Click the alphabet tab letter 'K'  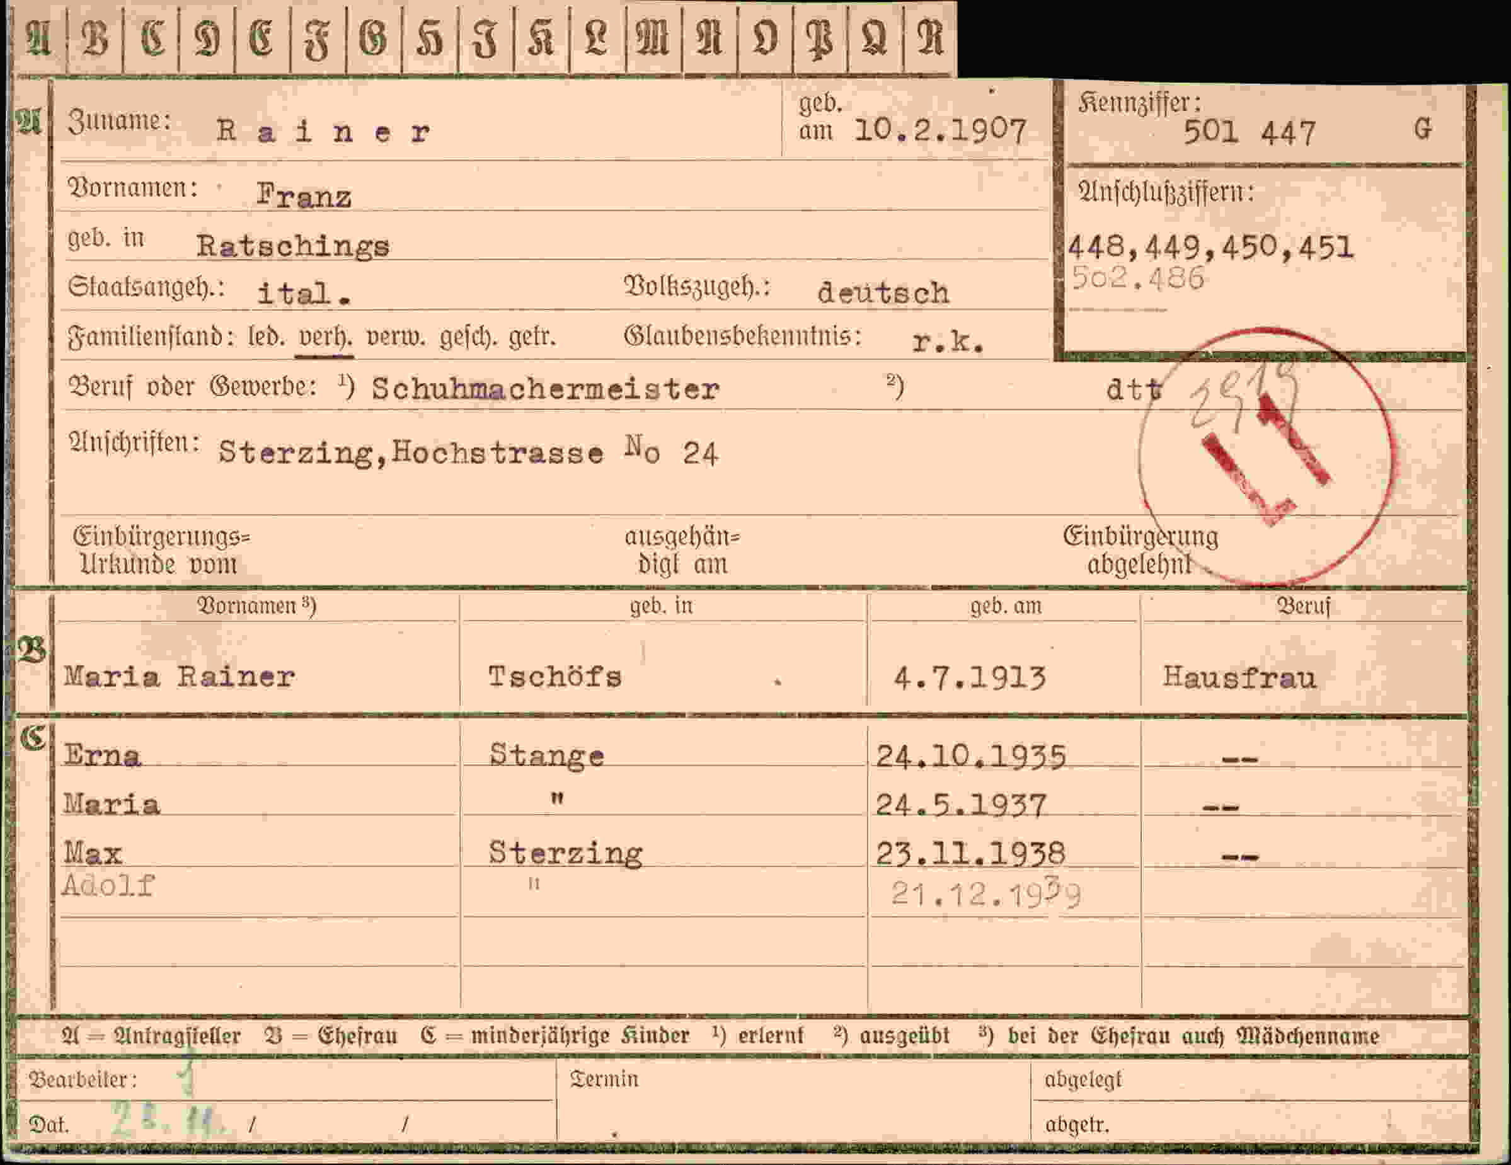[541, 37]
